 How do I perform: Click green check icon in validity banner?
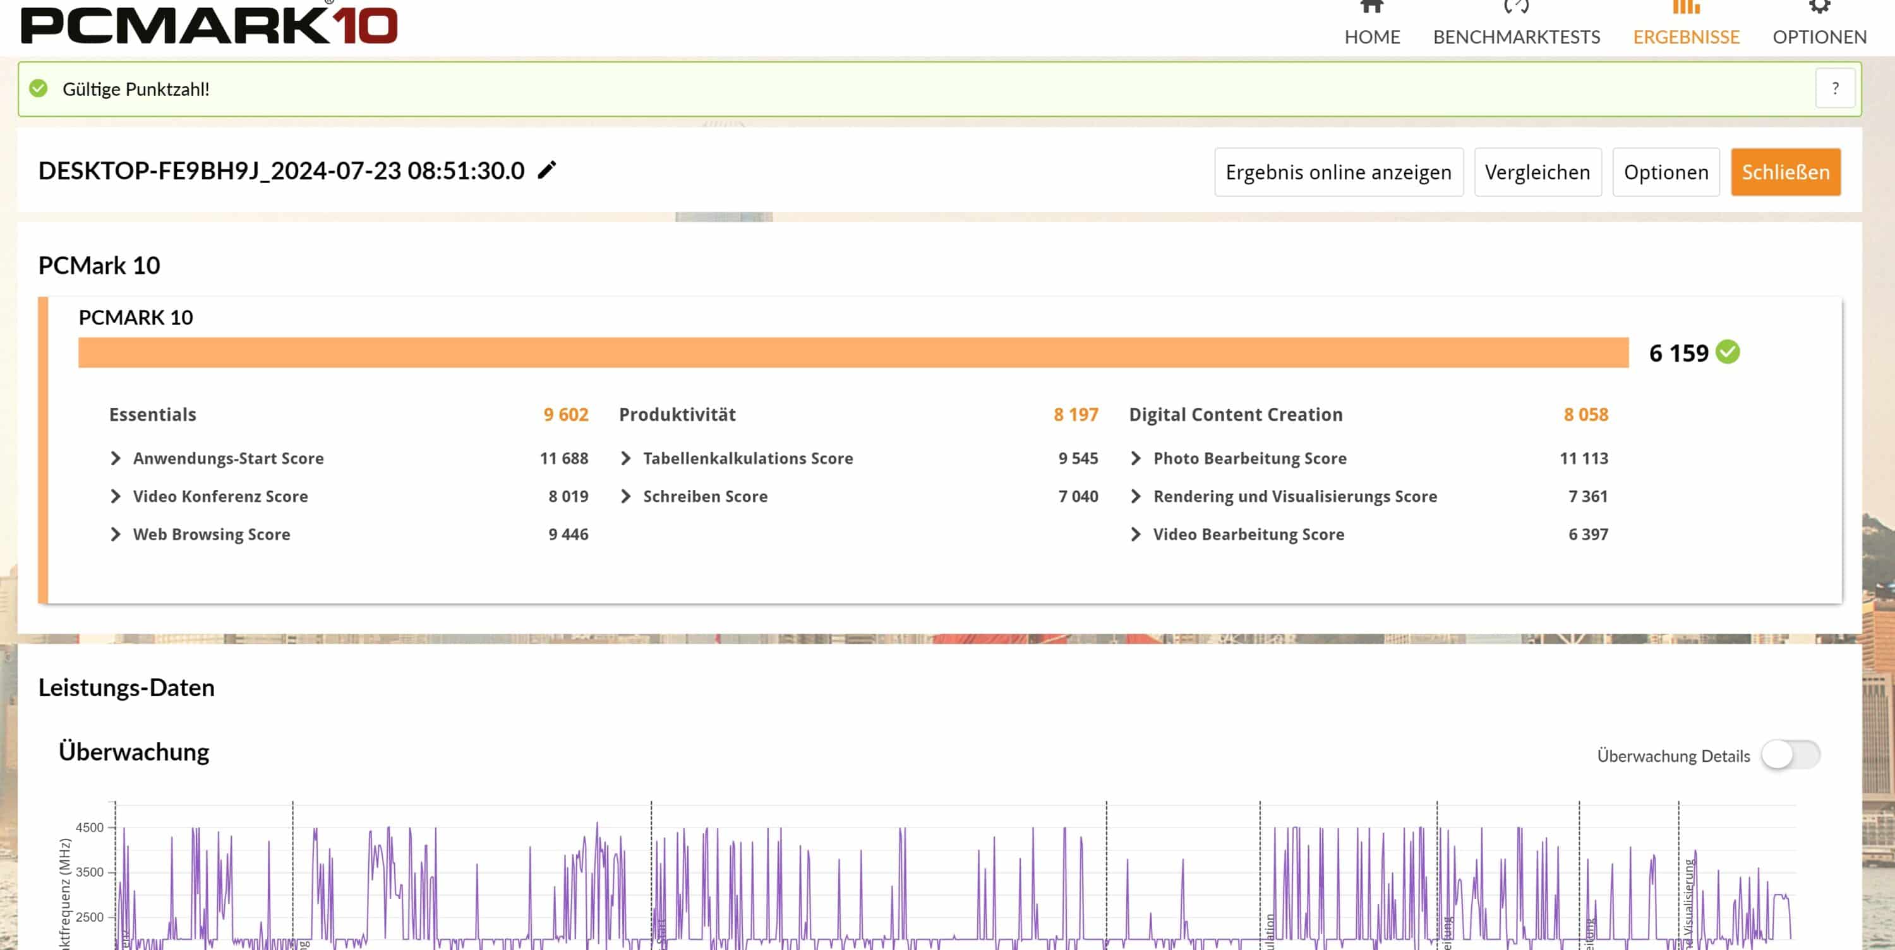[x=39, y=89]
